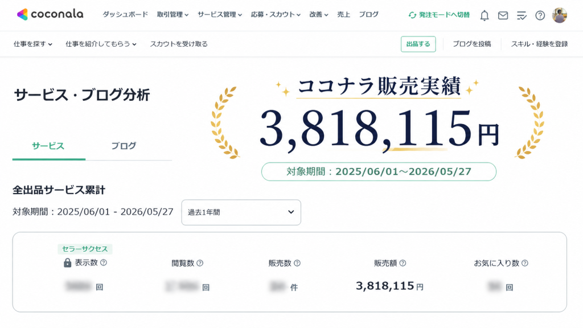Open the to-do checklist icon
The height and width of the screenshot is (328, 583).
522,15
